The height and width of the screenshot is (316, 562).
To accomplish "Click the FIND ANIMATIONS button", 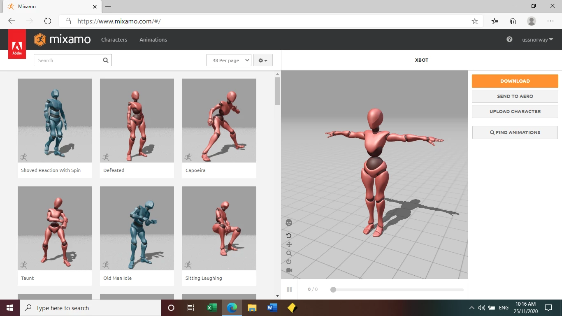I will 515,132.
